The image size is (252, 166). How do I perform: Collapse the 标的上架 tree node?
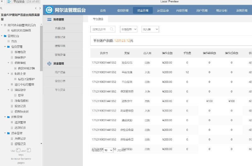click(9, 74)
